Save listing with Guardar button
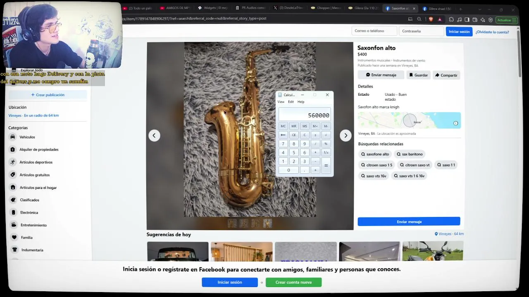Image resolution: width=529 pixels, height=297 pixels. click(418, 75)
